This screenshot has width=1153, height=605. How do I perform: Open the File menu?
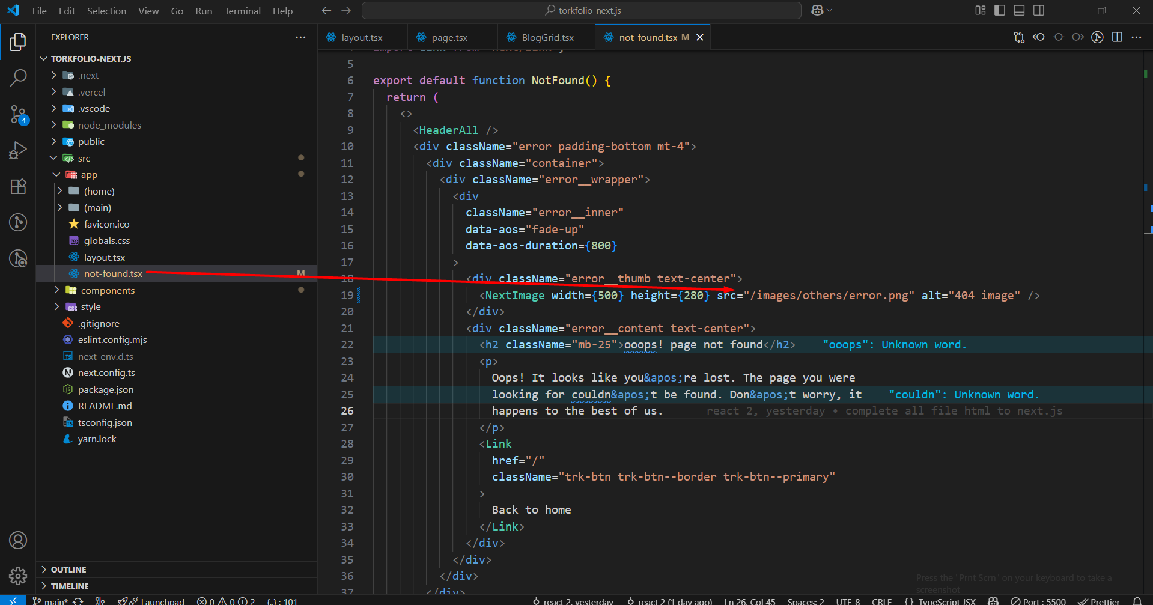click(x=40, y=11)
